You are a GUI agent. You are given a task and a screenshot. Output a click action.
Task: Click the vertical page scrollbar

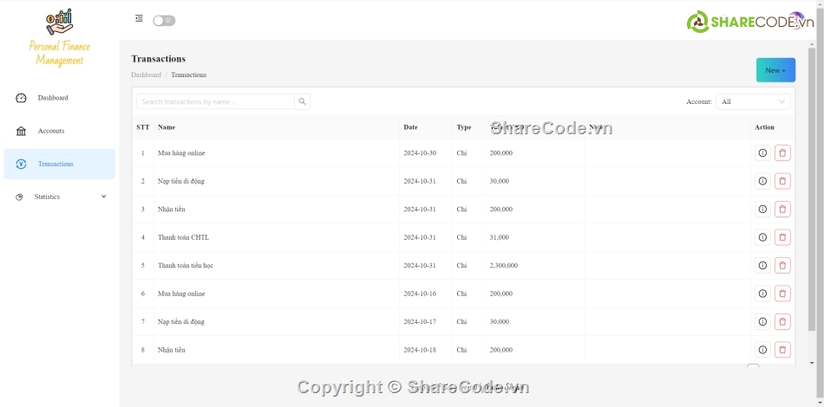click(x=812, y=191)
